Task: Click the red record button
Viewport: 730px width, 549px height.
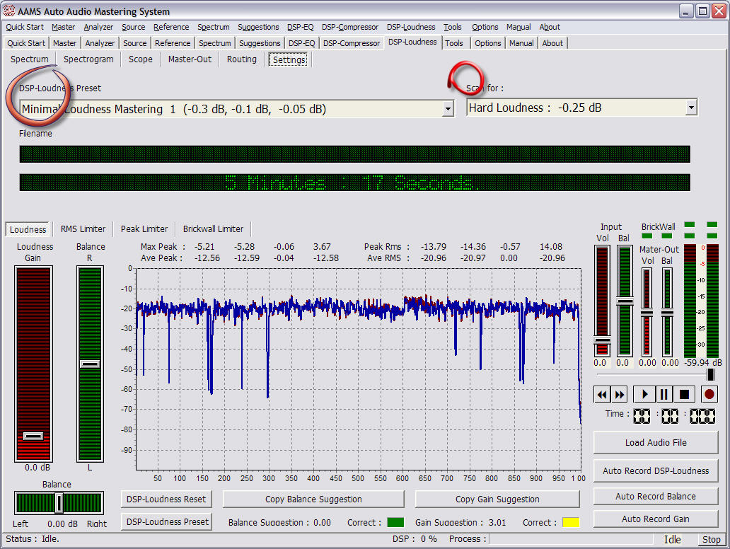Action: tap(709, 394)
